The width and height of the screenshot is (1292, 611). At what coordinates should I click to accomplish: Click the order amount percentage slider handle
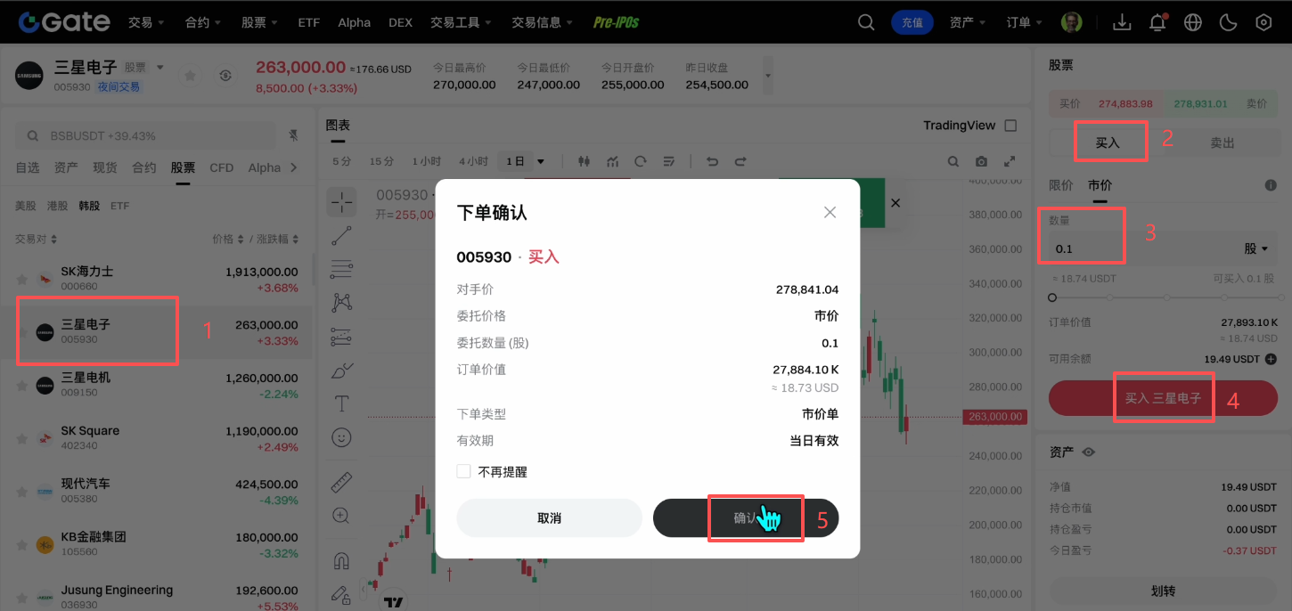(x=1052, y=297)
